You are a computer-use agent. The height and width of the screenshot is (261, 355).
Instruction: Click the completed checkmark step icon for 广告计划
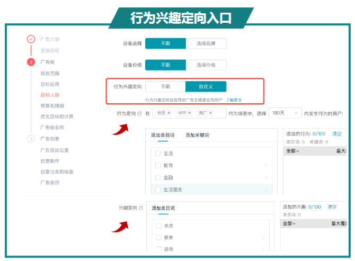(x=31, y=39)
